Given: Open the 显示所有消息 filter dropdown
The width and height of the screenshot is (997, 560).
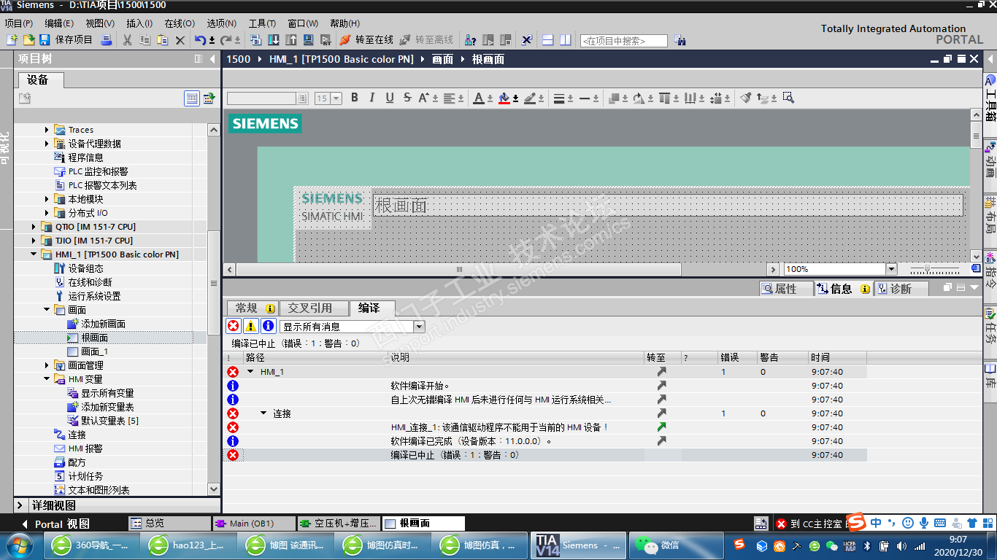Looking at the screenshot, I should (x=419, y=327).
